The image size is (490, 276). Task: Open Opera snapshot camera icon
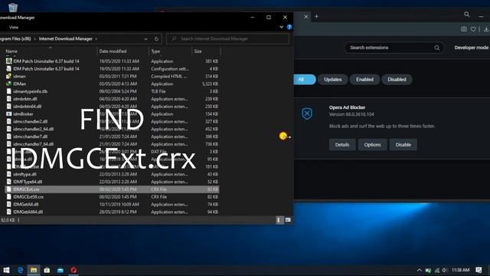[464, 29]
